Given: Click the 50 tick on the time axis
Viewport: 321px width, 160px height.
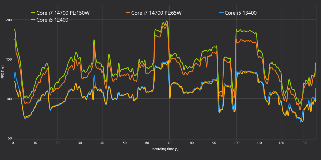Looking at the screenshot, I should coord(125,143).
